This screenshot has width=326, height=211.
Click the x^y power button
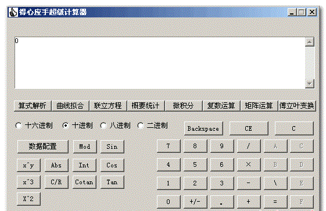pos(28,165)
